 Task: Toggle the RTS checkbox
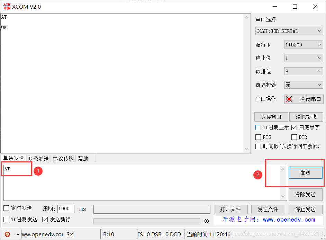(258, 137)
